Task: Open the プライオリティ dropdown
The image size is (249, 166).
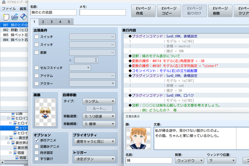Action: [95, 142]
